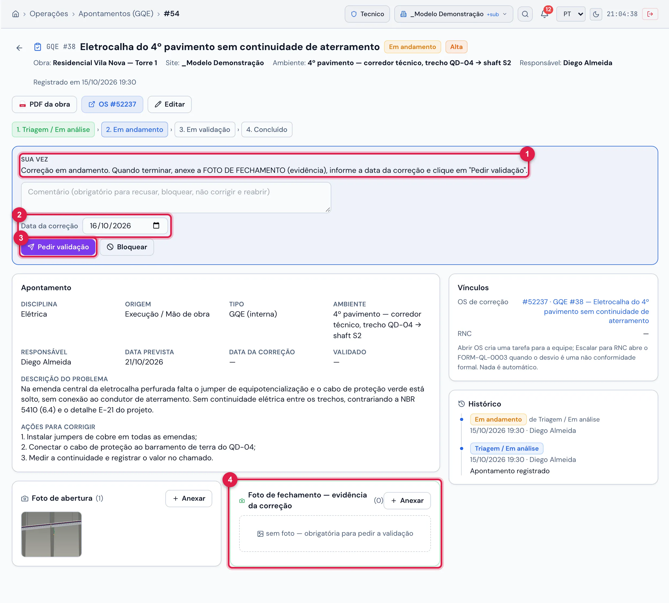Click the '#54' breadcrumb item
The height and width of the screenshot is (603, 669).
(171, 13)
